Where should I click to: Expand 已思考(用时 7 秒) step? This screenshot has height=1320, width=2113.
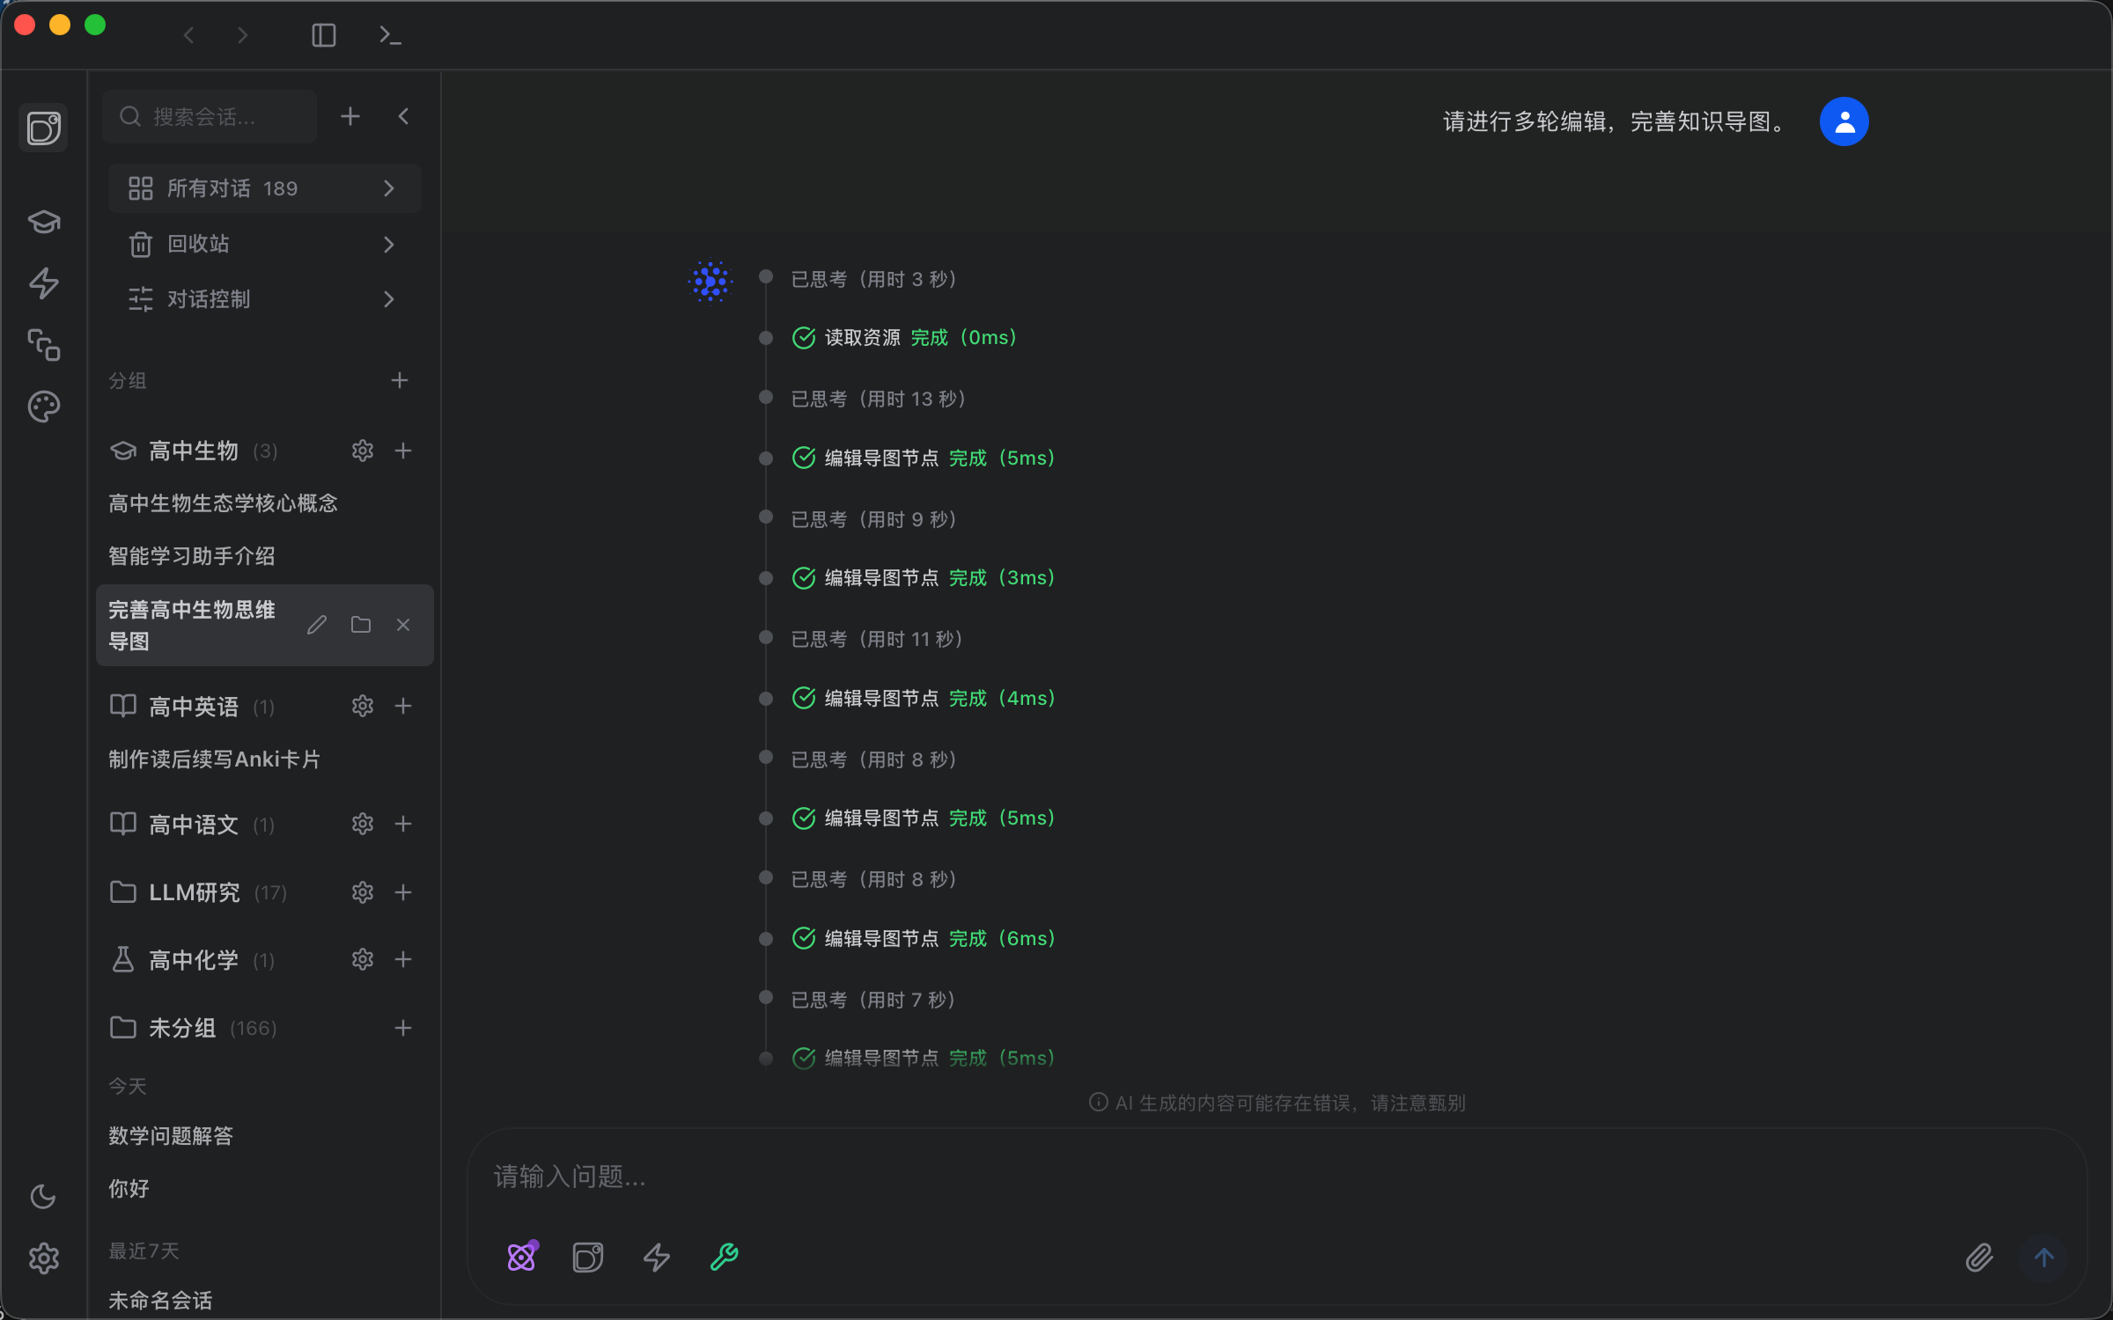[872, 1000]
